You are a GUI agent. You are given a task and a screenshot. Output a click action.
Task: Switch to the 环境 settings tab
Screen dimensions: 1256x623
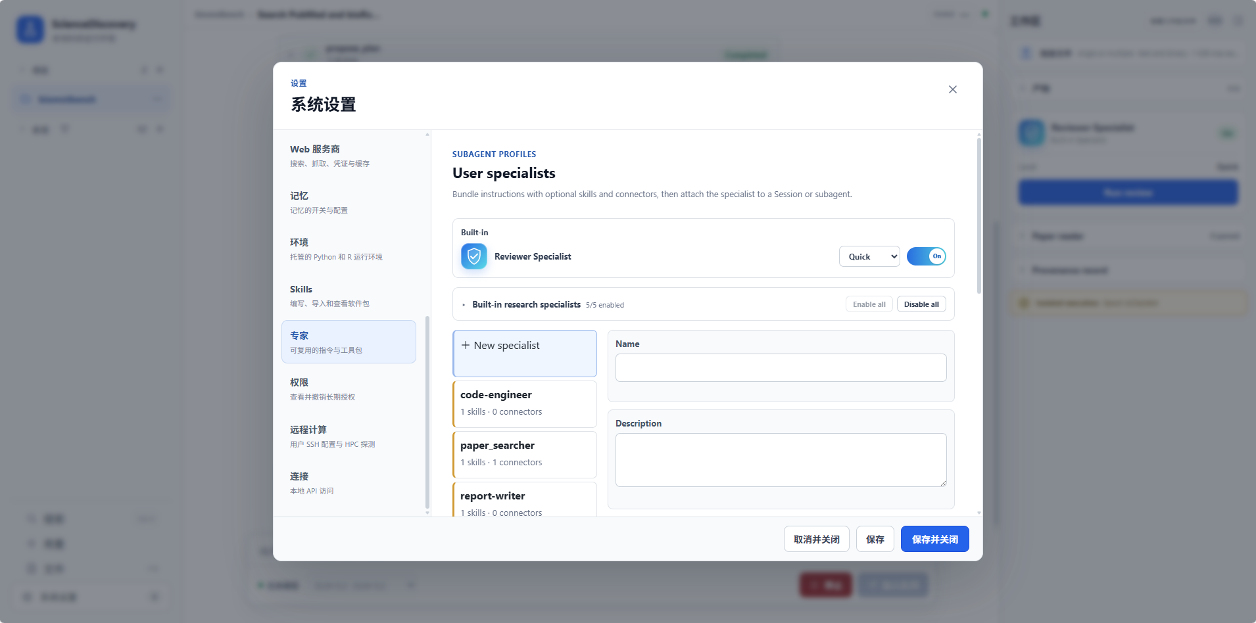349,249
